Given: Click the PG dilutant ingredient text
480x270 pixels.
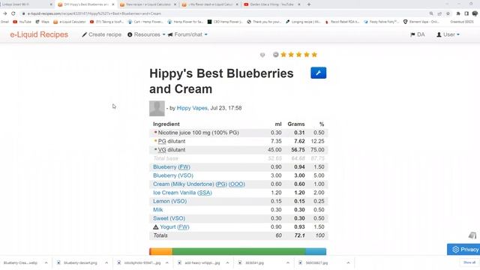Looking at the screenshot, I should coord(172,141).
